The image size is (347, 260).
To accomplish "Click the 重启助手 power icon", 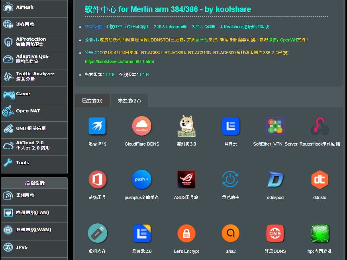I will click(x=231, y=180).
